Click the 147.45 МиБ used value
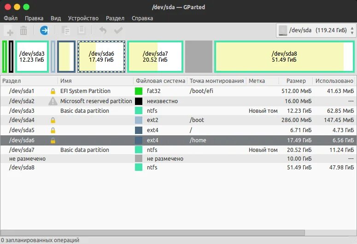This screenshot has width=357, height=244. tap(339, 120)
